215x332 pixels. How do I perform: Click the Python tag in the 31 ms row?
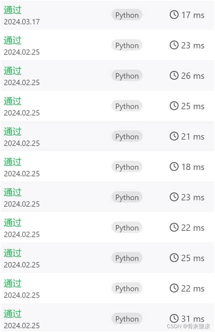[127, 319]
